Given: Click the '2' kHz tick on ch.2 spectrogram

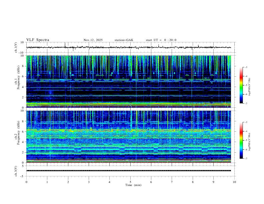Looking at the screenshot, I should click(23, 152).
